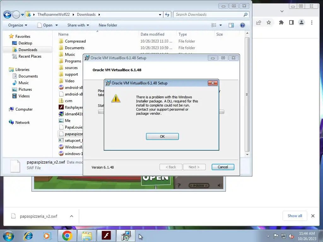Click the Open toolbar button
Image resolution: width=323 pixels, height=242 pixels.
pos(45,25)
